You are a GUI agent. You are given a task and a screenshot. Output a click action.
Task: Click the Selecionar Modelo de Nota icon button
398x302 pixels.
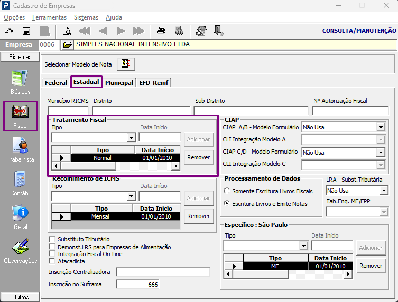[x=126, y=64]
